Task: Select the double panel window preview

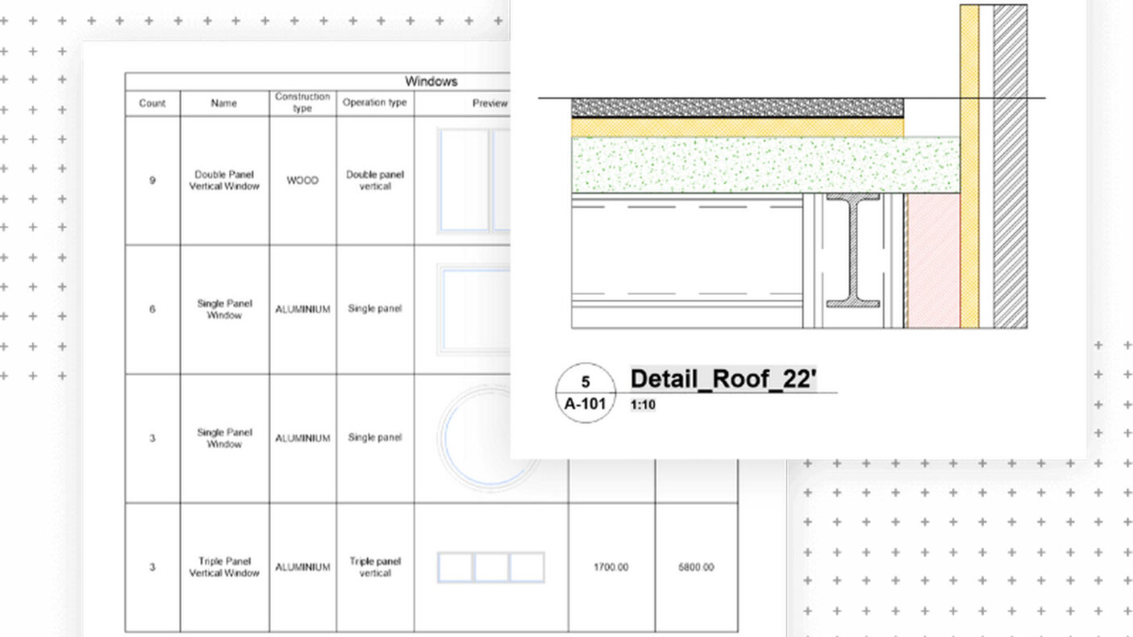Action: [473, 181]
